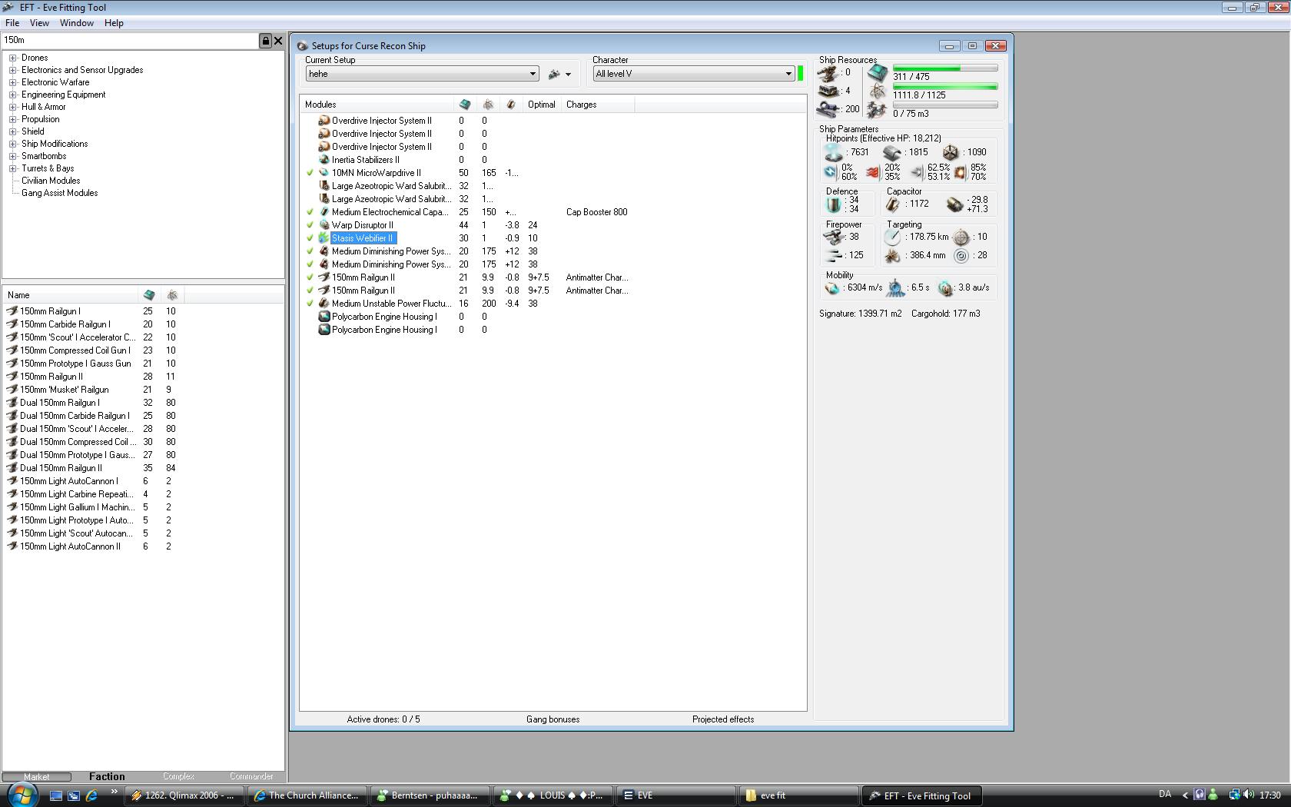Open the File menu
Screen dimensions: 1291x807
[x=12, y=23]
